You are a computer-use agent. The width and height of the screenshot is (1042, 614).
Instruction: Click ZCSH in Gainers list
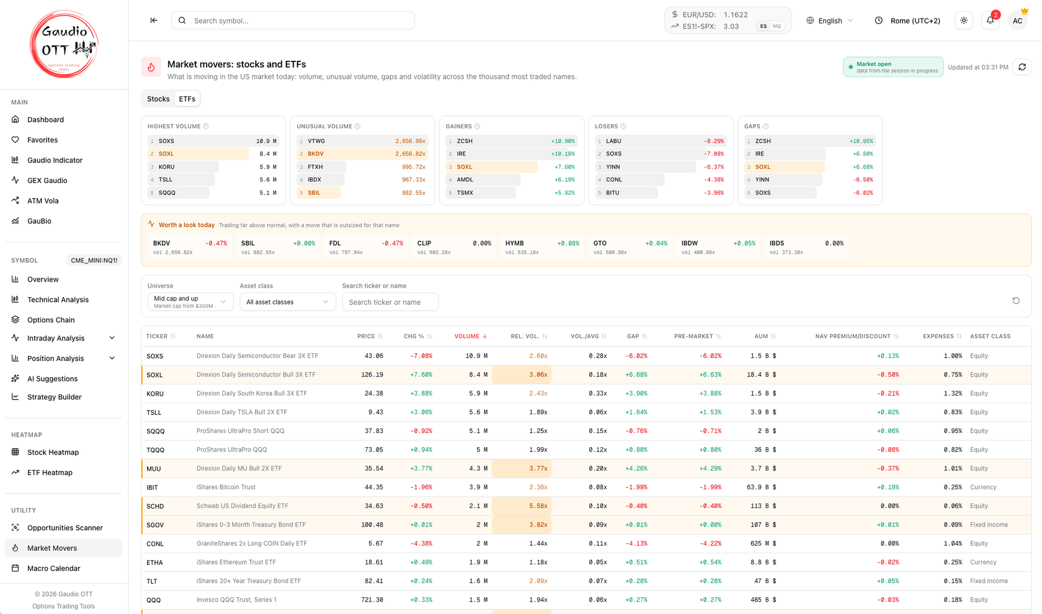click(x=511, y=141)
